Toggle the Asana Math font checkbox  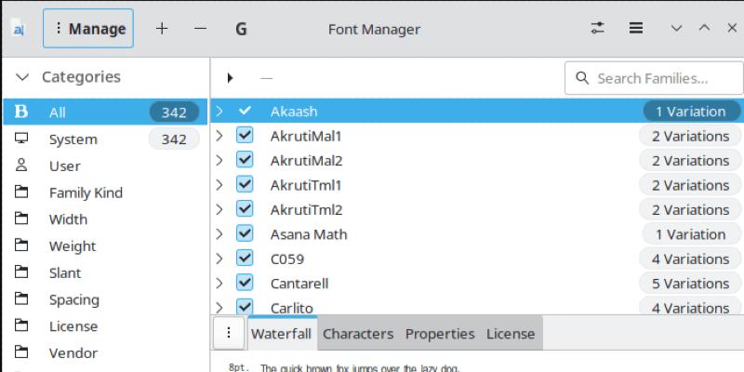click(245, 234)
